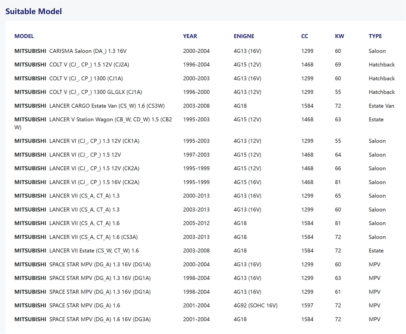Click year 2005-2012 of LANCER VII 1.6
This screenshot has height=334, width=406.
click(196, 223)
